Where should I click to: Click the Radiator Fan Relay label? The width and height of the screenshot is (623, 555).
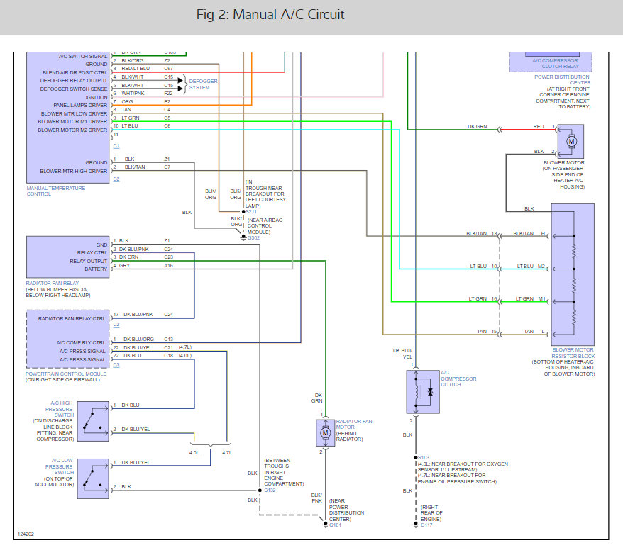53,283
